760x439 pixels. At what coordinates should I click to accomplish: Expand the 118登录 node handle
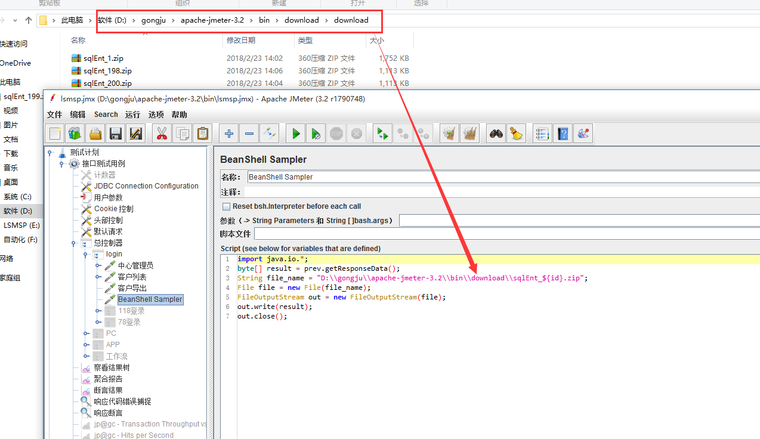coord(98,311)
